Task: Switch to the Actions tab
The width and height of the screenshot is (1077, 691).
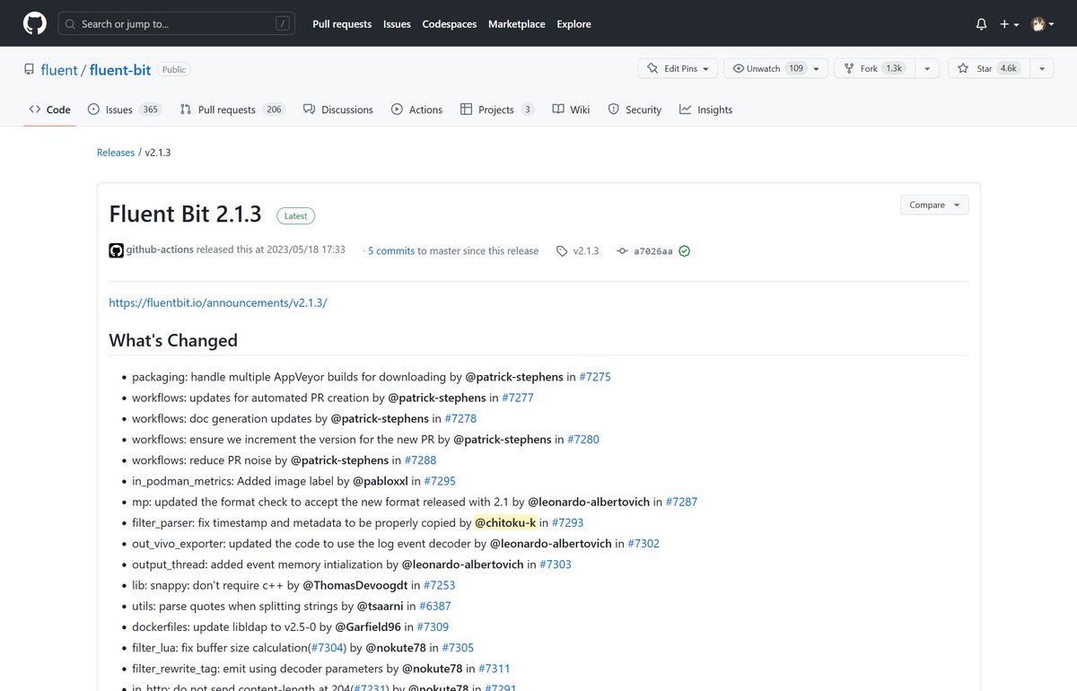Action: pos(416,109)
